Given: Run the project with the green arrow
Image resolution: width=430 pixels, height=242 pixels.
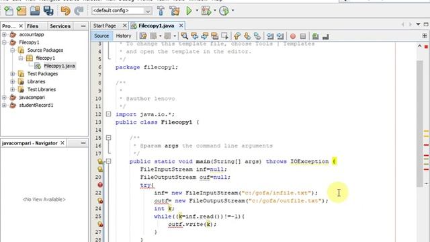Looking at the screenshot, I should tap(189, 11).
